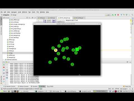The image size is (134, 101).
Task: Switch to the entity.py editor tab
Action: [x=42, y=18]
